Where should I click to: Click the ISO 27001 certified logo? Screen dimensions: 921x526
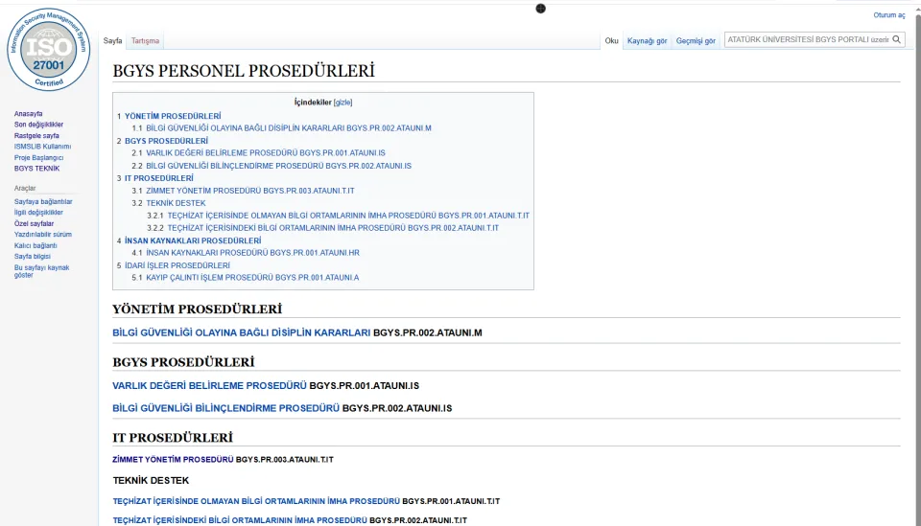[49, 50]
